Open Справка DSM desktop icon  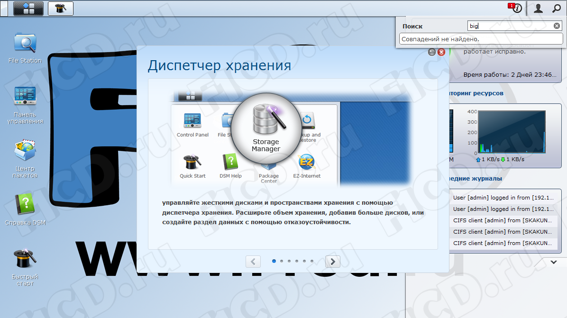point(25,209)
